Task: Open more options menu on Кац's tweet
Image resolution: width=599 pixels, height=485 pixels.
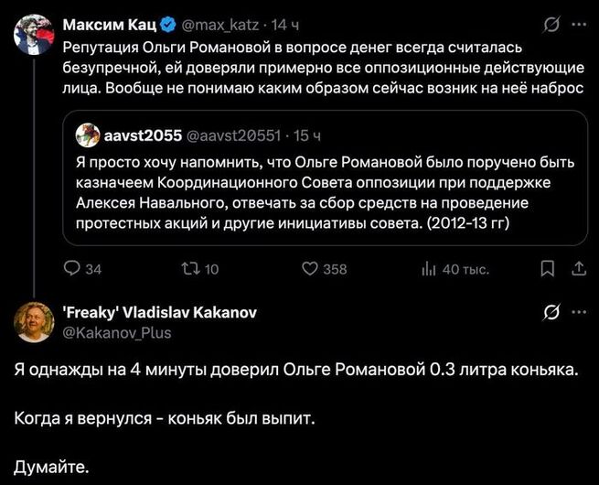Action: (x=578, y=24)
